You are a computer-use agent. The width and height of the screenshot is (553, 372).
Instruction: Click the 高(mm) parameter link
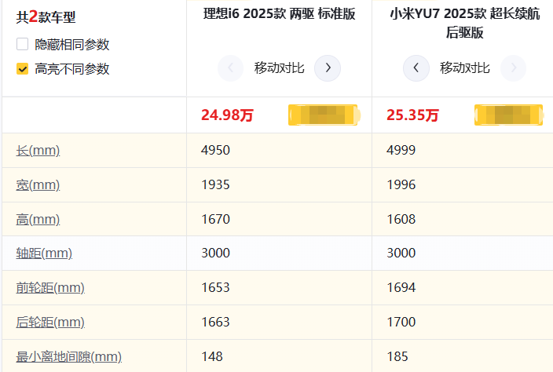38,219
